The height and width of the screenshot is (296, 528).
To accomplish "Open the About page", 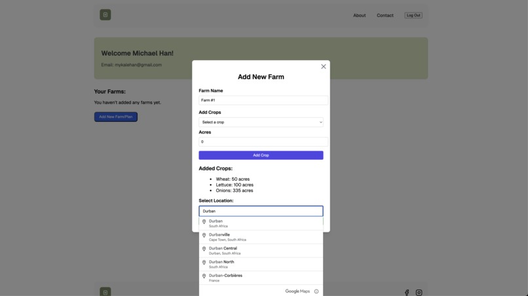I will click(x=359, y=16).
